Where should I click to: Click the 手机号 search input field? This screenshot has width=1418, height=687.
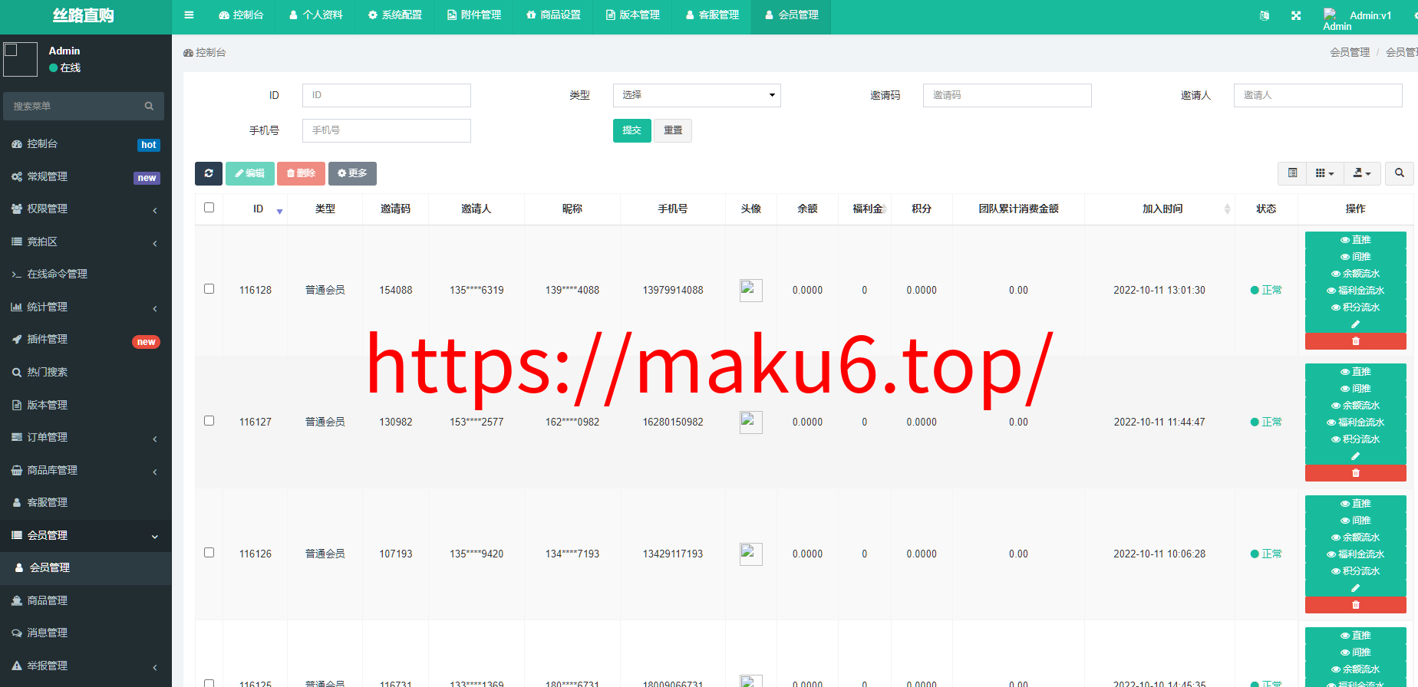point(387,130)
